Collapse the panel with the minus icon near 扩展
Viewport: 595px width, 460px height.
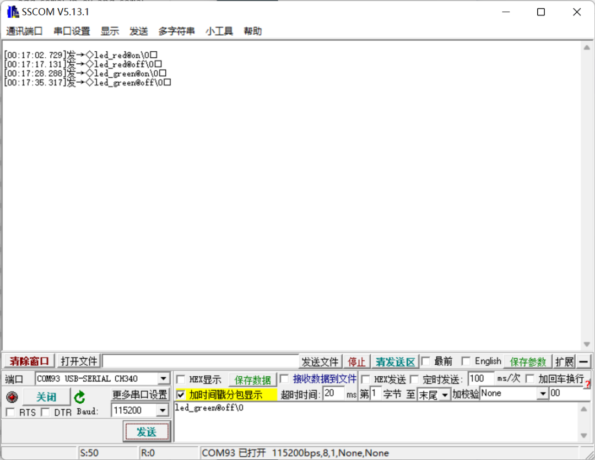coord(584,362)
